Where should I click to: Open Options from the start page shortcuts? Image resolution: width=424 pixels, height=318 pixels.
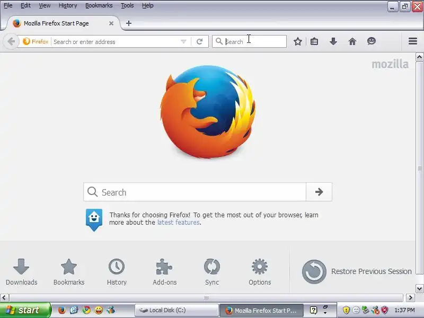[260, 272]
